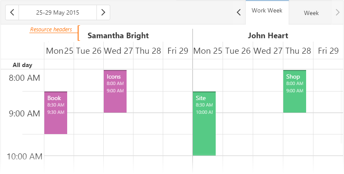Click John Heart's Thu 28 date header

click(x=298, y=51)
